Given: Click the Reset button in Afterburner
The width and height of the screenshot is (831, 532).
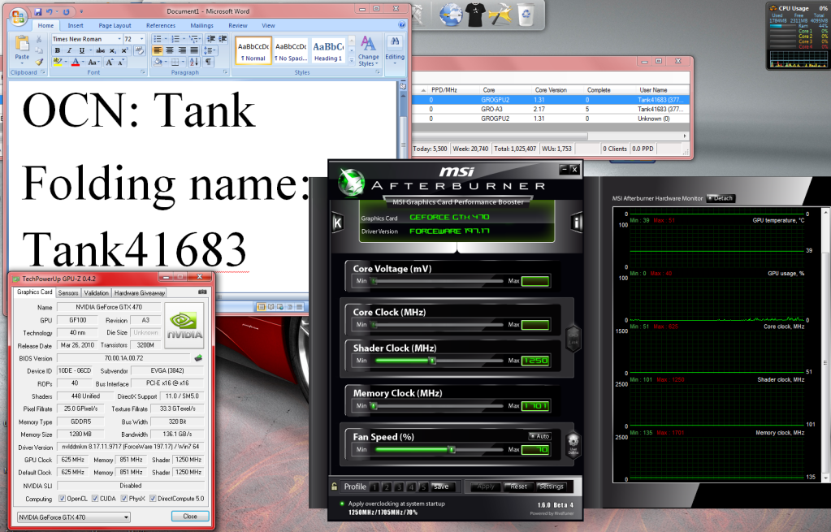Looking at the screenshot, I should pyautogui.click(x=517, y=487).
